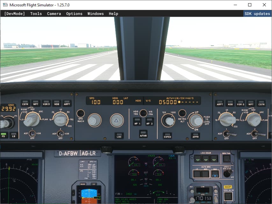
Task: Click the FCU speed selector knob
Action: click(95, 120)
